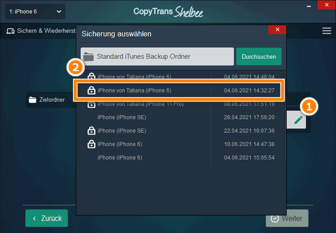Screen dimensions: 336x233
Task: Click the Durchsuchen button
Action: pyautogui.click(x=259, y=57)
